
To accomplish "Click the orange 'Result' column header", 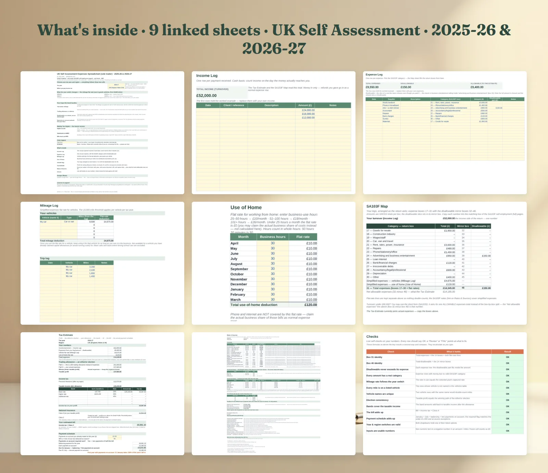I will coord(508,352).
